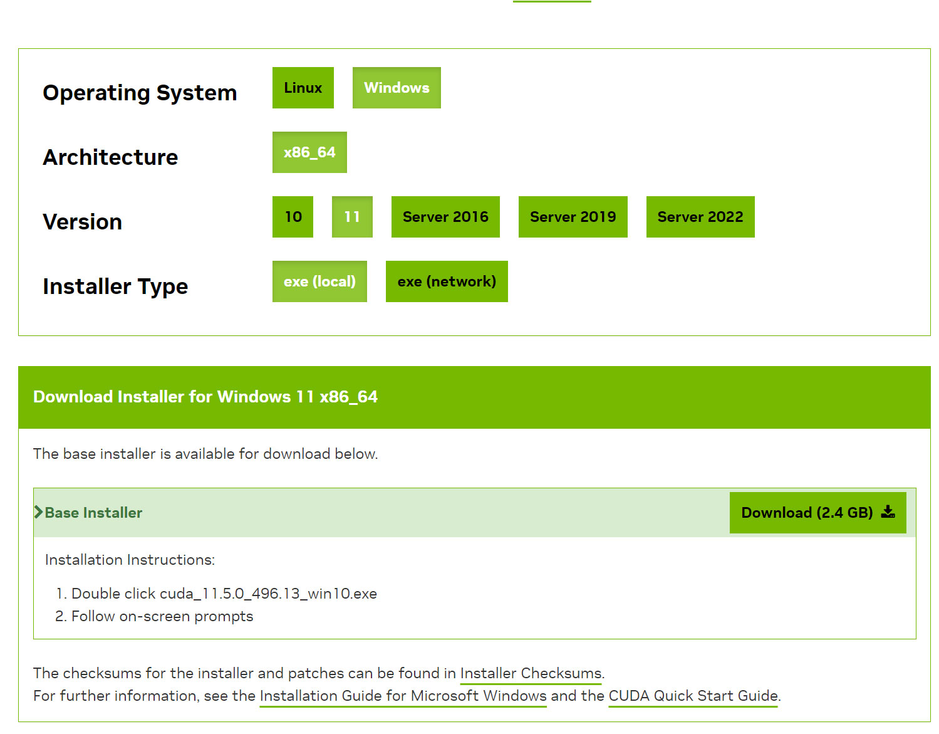Viewport: 939px width, 734px height.
Task: Choose exe (network) installer type
Action: (x=447, y=281)
